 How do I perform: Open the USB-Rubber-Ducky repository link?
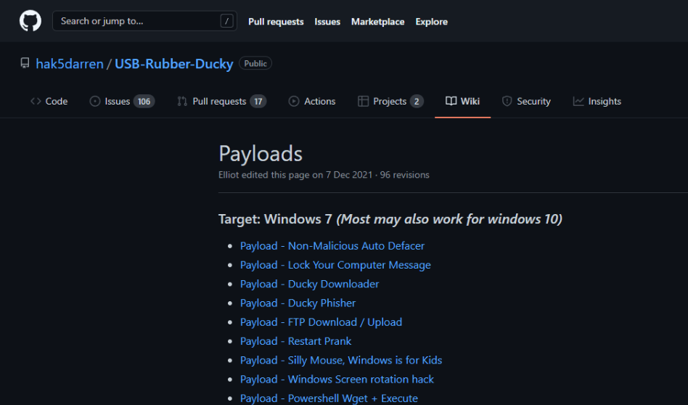pos(173,64)
